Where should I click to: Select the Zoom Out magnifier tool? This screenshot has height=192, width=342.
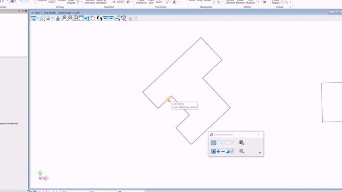click(x=70, y=18)
